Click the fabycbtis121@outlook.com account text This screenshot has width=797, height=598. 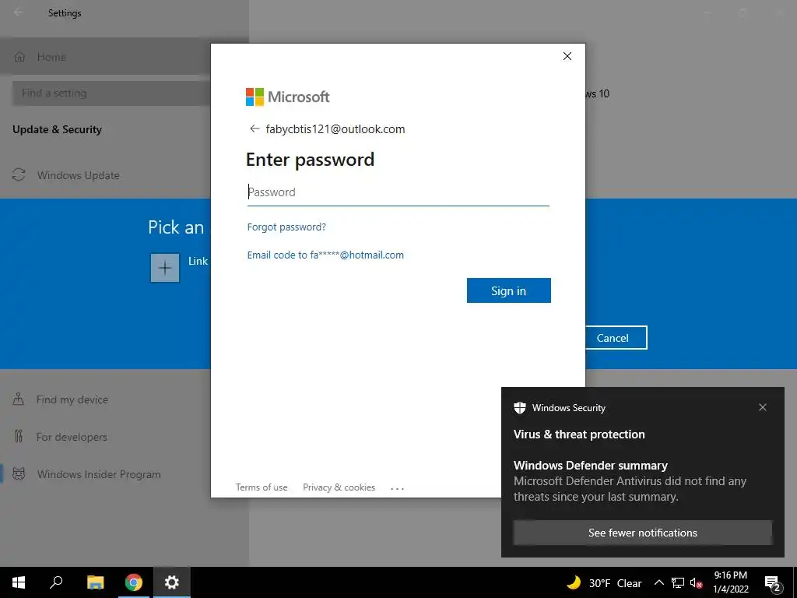click(x=335, y=128)
